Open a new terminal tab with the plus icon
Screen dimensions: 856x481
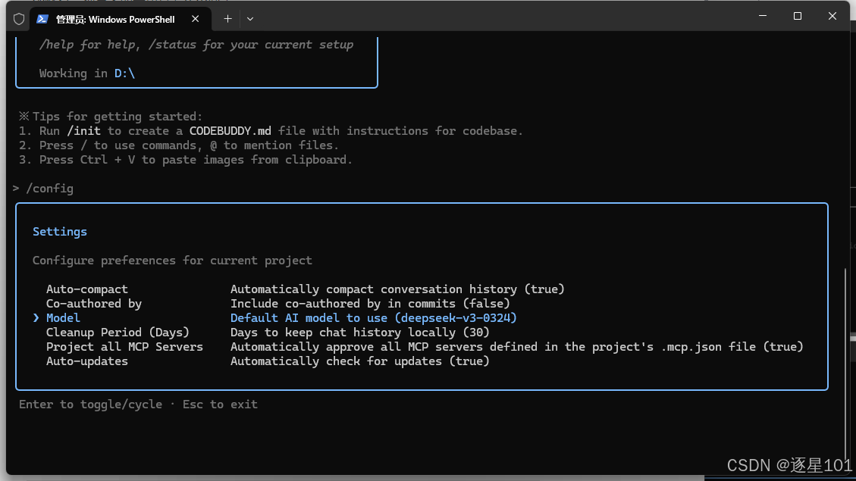pos(227,19)
